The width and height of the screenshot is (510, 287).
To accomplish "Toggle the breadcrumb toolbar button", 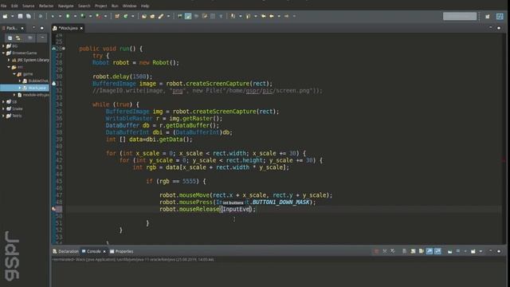I will coord(180,16).
